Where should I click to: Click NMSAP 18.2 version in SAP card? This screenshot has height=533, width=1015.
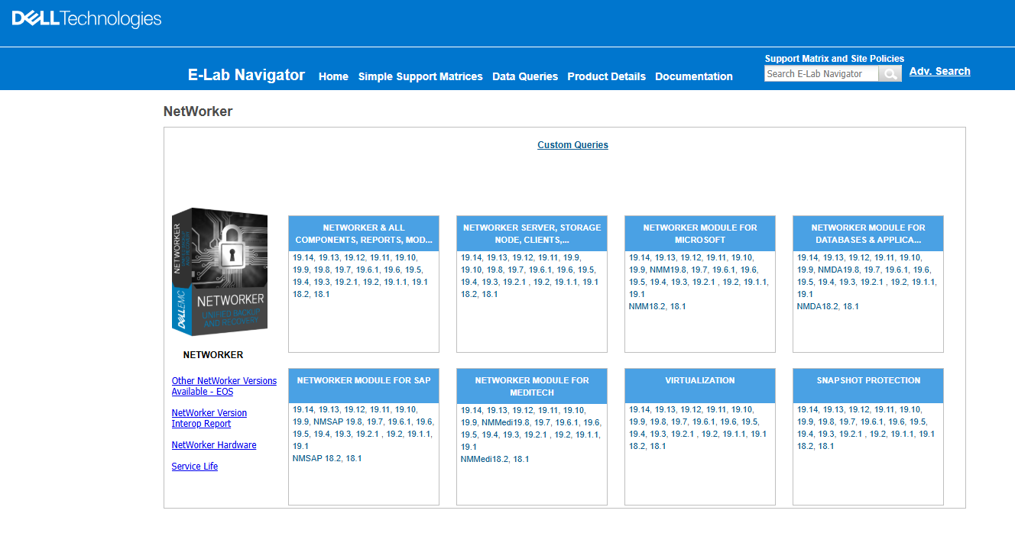pos(316,459)
